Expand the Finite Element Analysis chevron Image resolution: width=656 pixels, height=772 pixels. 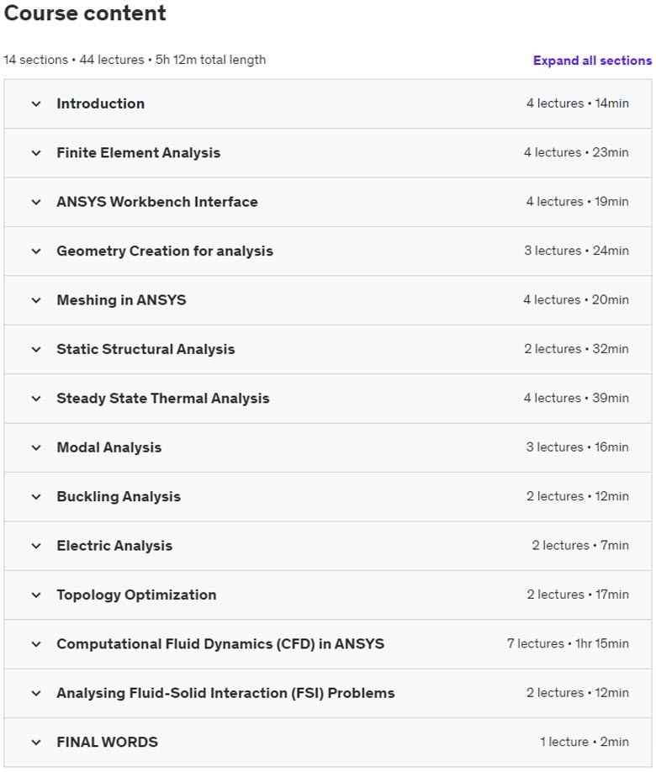tap(36, 153)
